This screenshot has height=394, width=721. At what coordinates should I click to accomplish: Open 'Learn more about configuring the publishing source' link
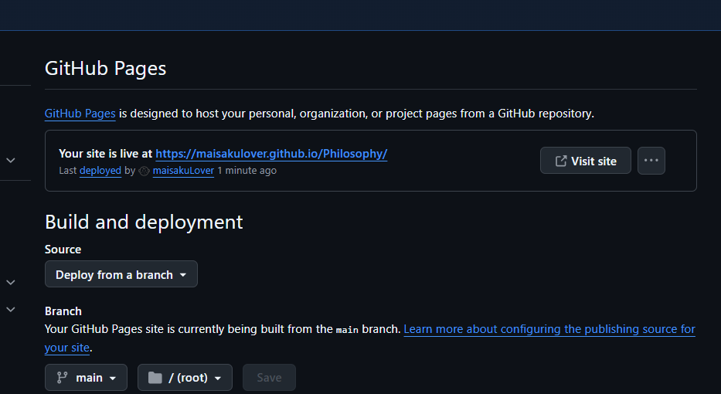point(549,329)
